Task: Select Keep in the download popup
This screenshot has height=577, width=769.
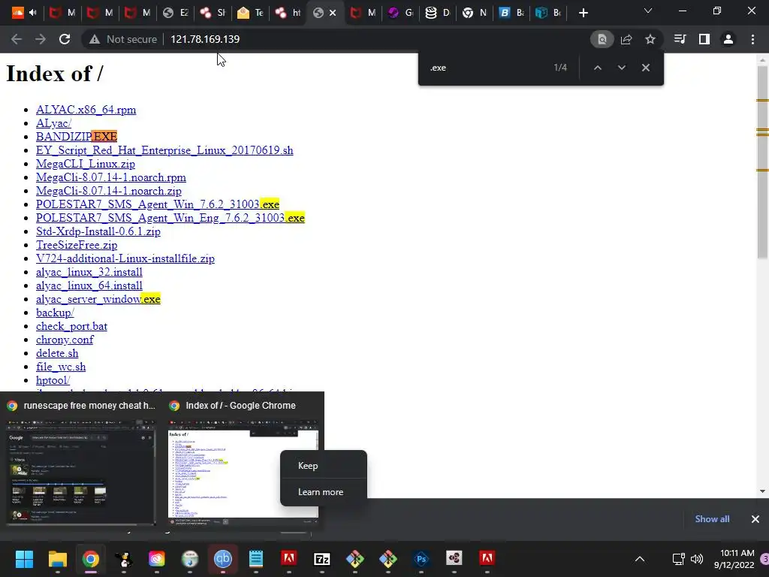Action: click(323, 466)
